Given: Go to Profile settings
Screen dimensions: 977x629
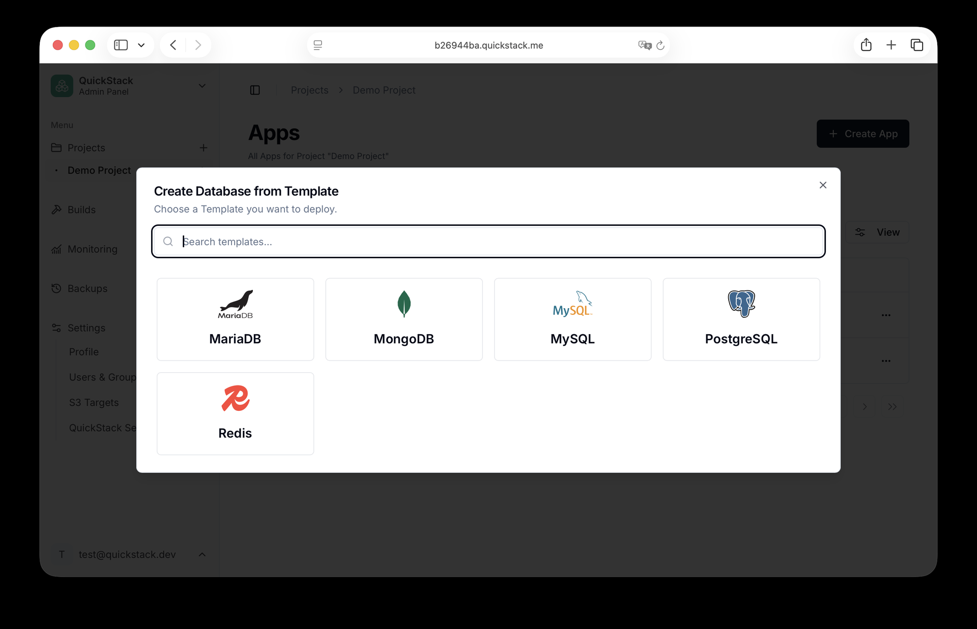Looking at the screenshot, I should 84,352.
